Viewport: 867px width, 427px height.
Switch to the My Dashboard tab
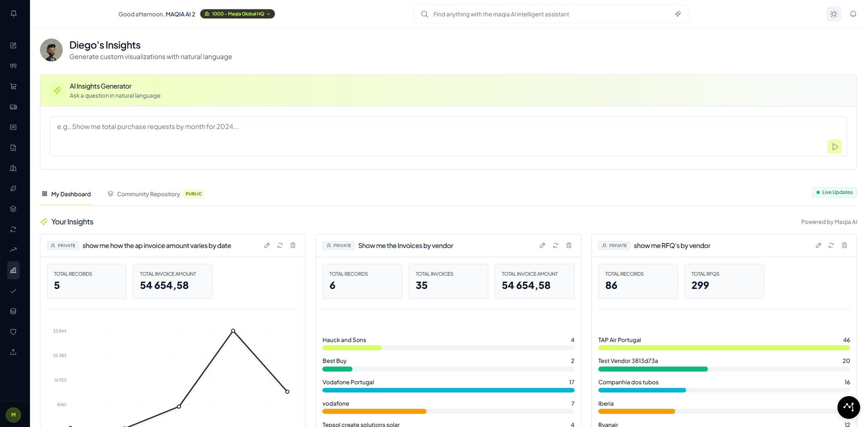point(66,194)
